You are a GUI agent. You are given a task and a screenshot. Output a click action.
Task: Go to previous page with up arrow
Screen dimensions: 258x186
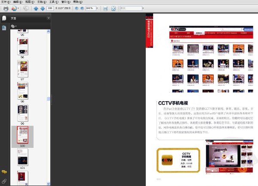(36, 9)
